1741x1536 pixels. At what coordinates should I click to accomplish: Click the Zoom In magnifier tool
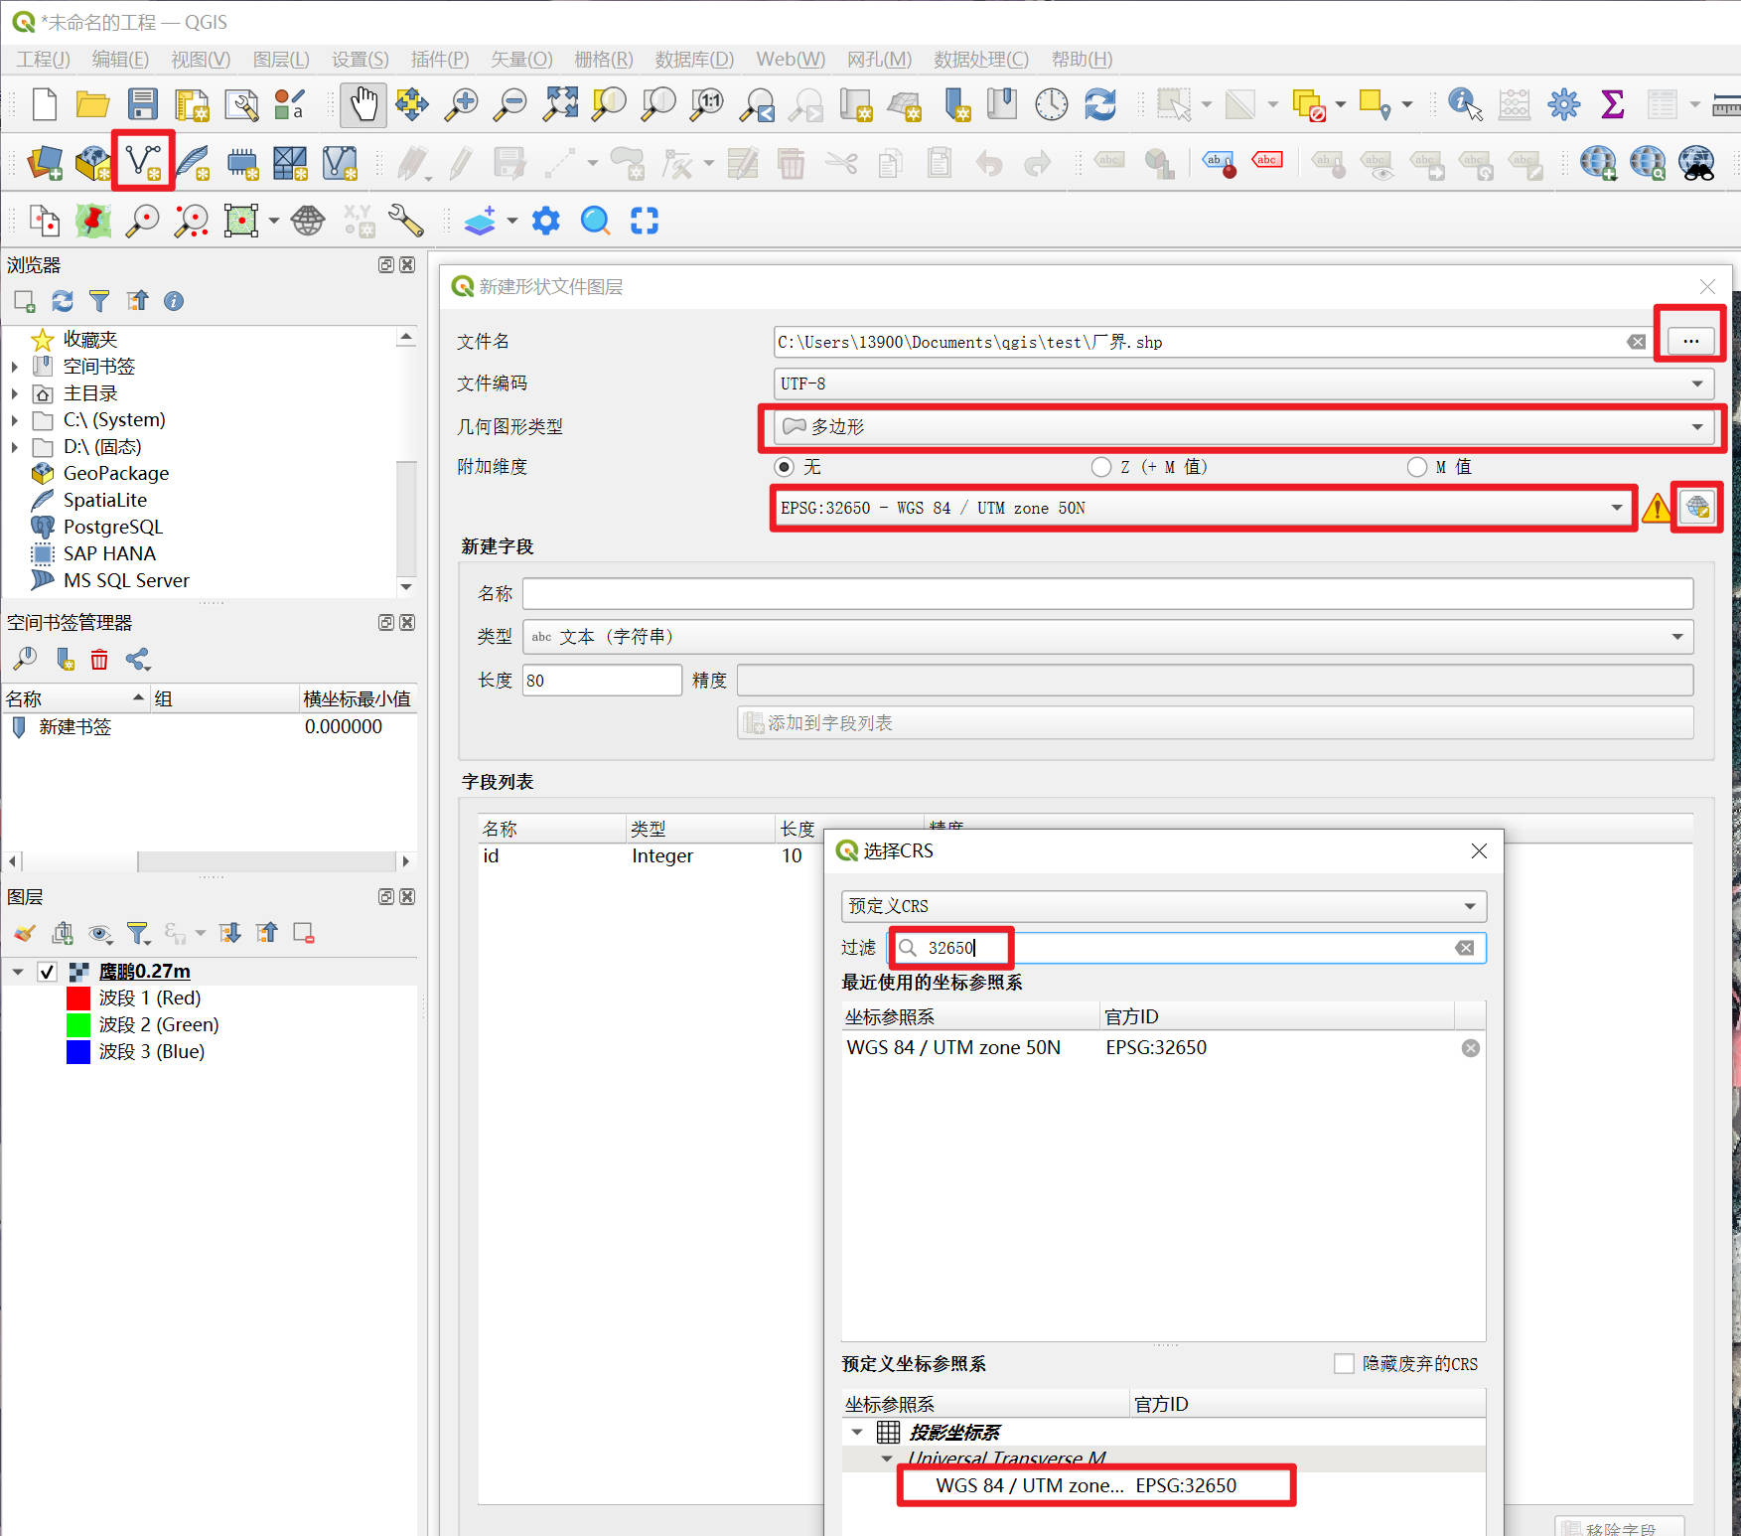[x=461, y=104]
